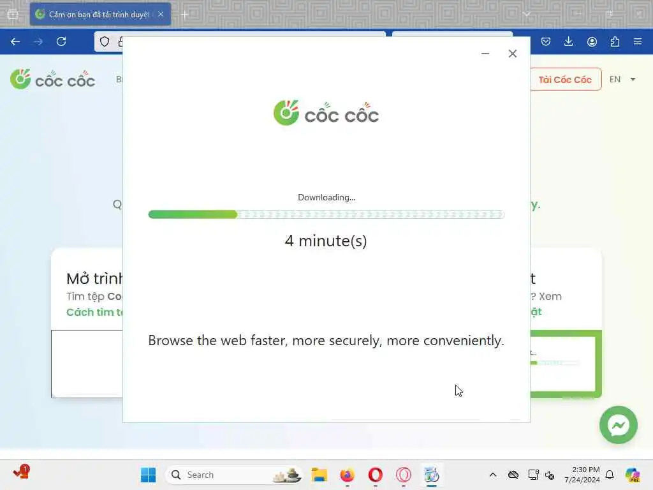The width and height of the screenshot is (653, 490).
Task: Open the Cốc Cốc installer taskbar icon
Action: coord(432,475)
